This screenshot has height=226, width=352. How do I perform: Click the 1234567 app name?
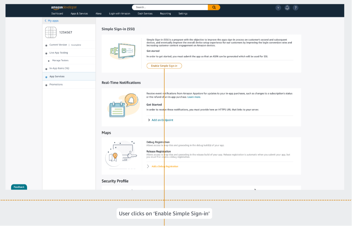(65, 33)
